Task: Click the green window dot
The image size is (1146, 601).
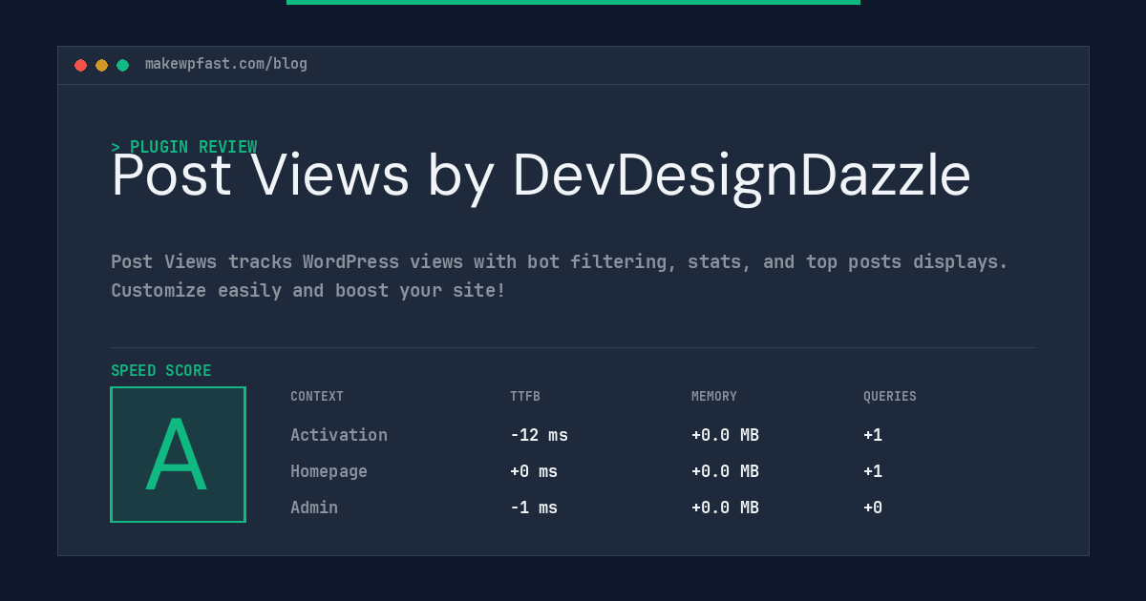Action: 122,65
